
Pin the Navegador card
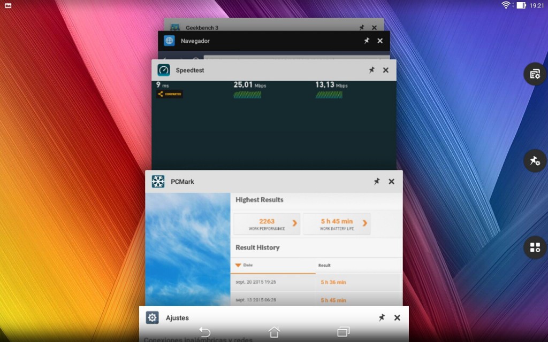367,41
